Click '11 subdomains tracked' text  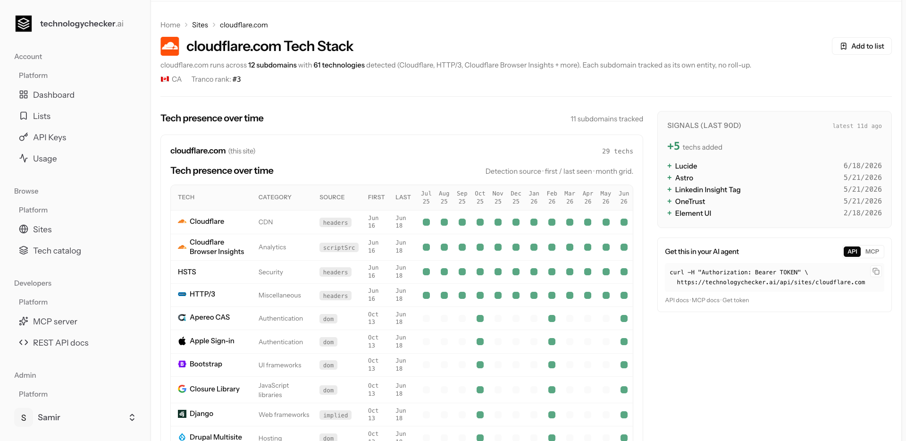607,119
